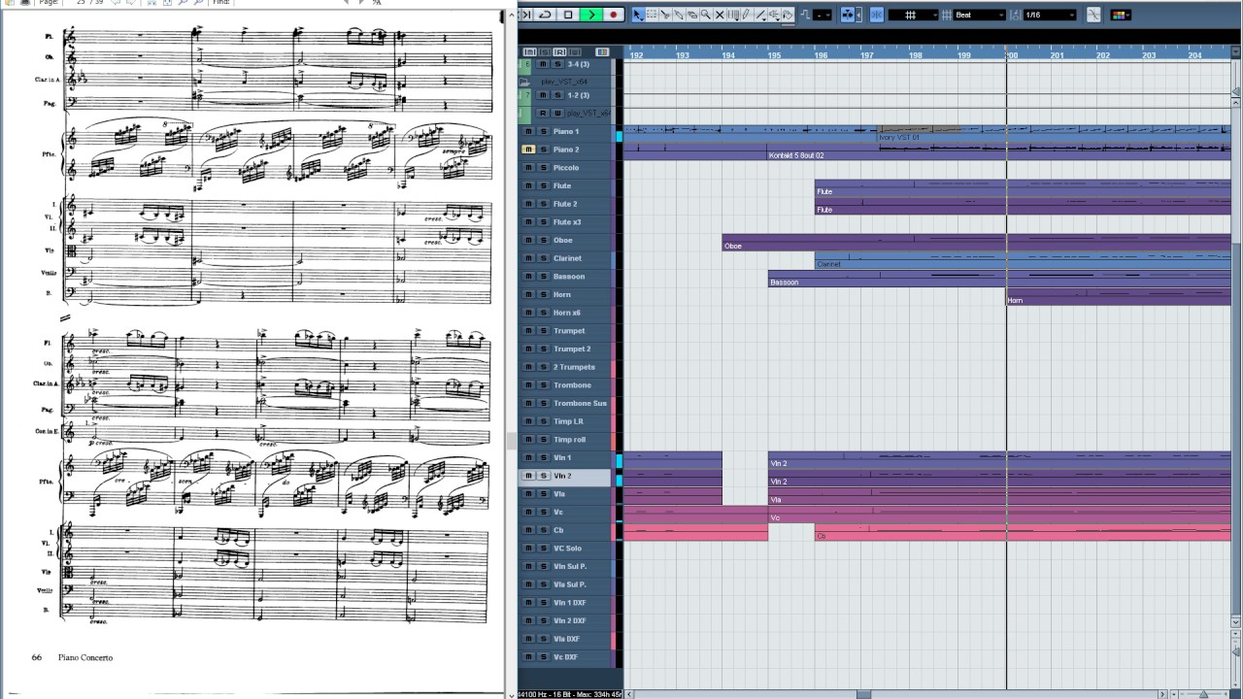1243x699 pixels.
Task: Toggle the Cycle loop button
Action: click(545, 15)
